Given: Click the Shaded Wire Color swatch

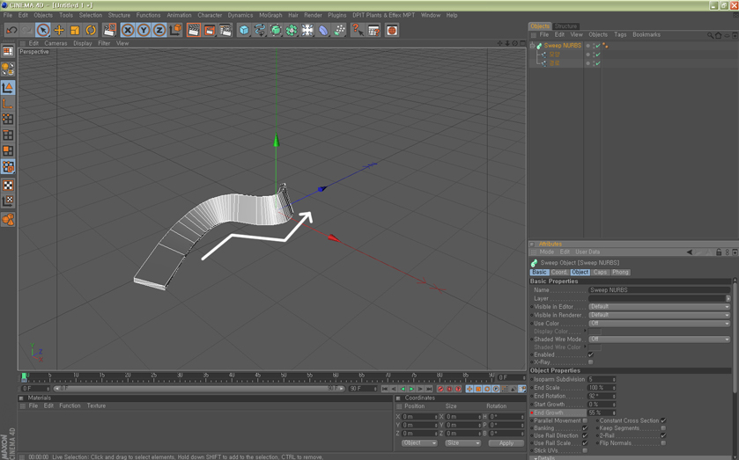Looking at the screenshot, I should 595,347.
